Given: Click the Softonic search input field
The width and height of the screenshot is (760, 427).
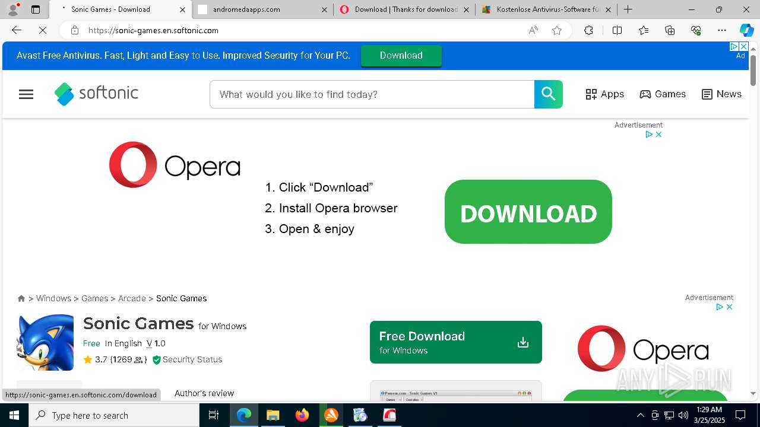Looking at the screenshot, I should click(x=372, y=94).
